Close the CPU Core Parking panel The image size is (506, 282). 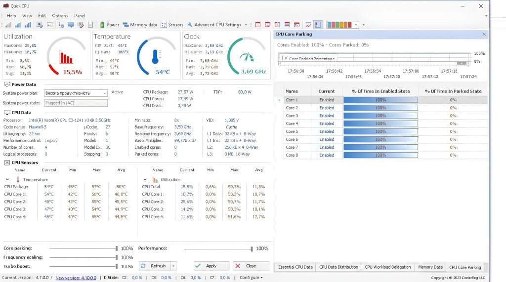point(484,34)
